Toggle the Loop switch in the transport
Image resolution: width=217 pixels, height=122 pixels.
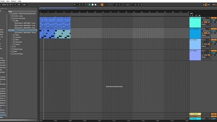(127, 5)
